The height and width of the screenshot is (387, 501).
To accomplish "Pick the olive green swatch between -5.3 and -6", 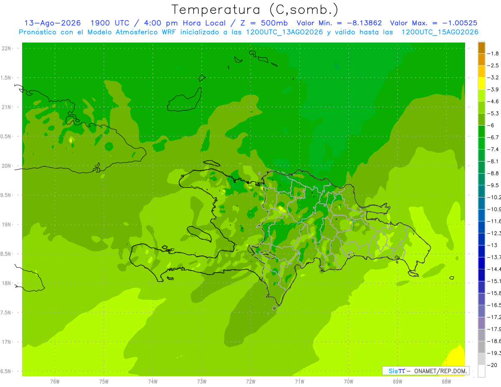I will [x=481, y=119].
